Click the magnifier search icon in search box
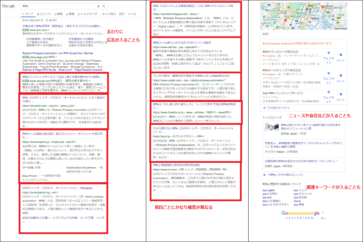Viewport: 363px width, 242px height. pyautogui.click(x=104, y=6)
